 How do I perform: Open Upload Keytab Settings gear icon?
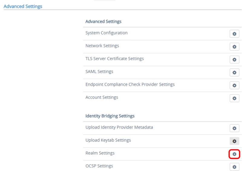(234, 141)
